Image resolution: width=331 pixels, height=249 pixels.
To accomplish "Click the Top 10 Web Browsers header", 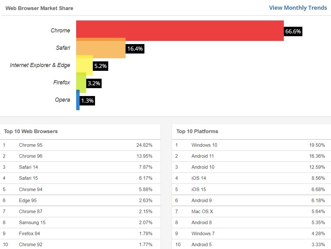I will [31, 131].
